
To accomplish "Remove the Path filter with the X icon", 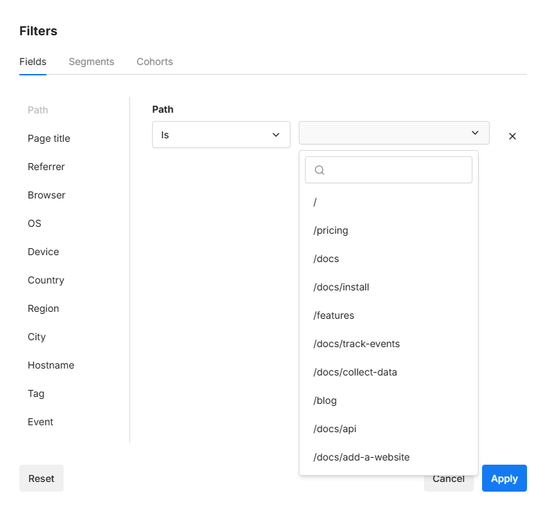I will point(512,136).
